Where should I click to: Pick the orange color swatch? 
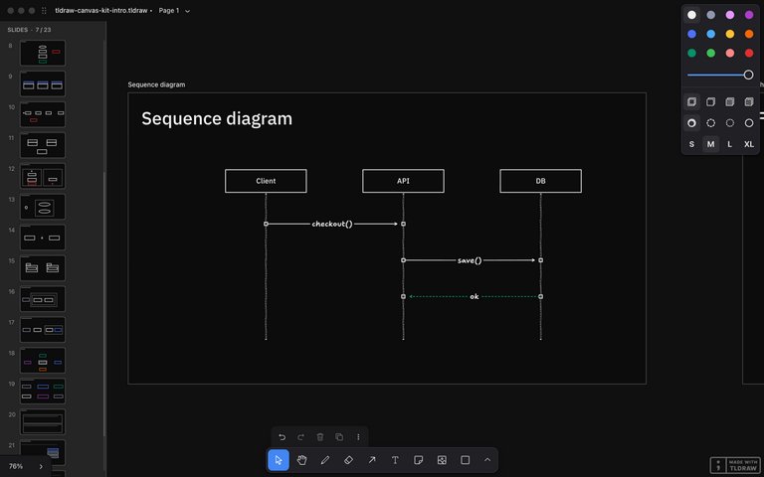pos(749,34)
